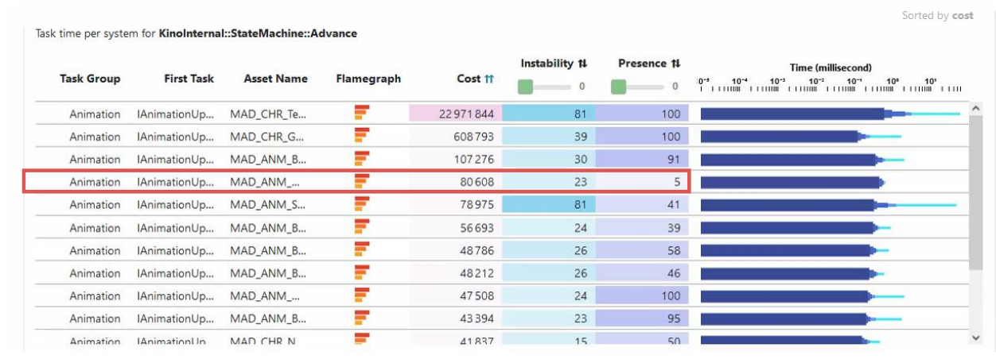This screenshot has width=996, height=359.
Task: Open flamegraph icon in MAD_CHR_G... row
Action: [362, 137]
